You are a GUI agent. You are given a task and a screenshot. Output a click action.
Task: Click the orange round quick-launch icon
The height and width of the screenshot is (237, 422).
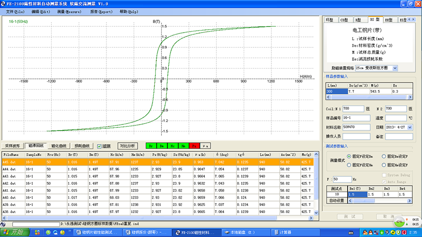pyautogui.click(x=62, y=232)
